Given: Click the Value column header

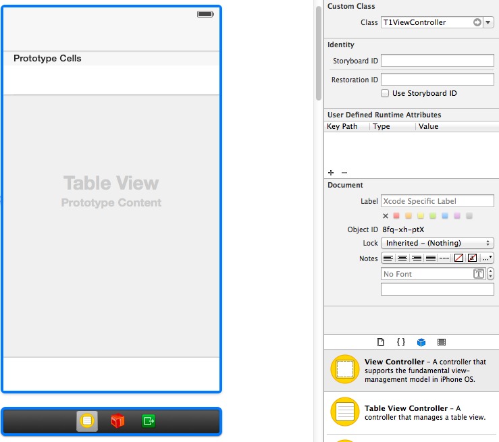Looking at the screenshot, I should (x=457, y=126).
